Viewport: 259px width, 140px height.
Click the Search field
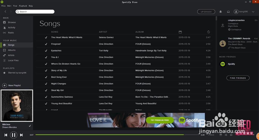click(x=35, y=12)
